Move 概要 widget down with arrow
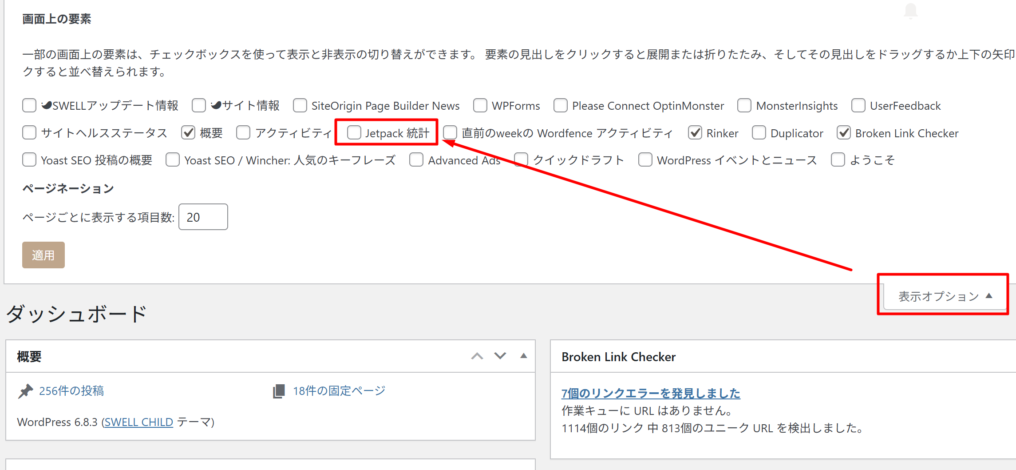1016x470 pixels. pos(500,356)
